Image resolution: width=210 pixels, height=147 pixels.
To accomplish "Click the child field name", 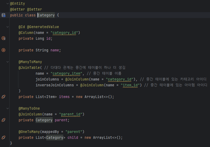I will click(x=73, y=138).
